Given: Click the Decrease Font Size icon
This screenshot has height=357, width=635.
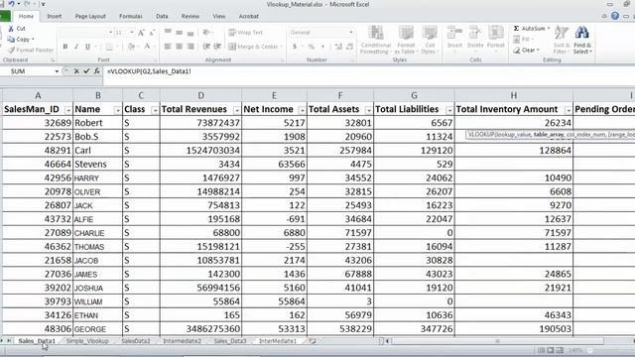Looking at the screenshot, I should tap(152, 33).
